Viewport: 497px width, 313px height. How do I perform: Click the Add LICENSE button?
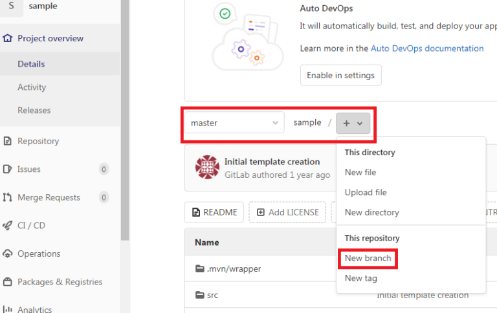coord(287,212)
